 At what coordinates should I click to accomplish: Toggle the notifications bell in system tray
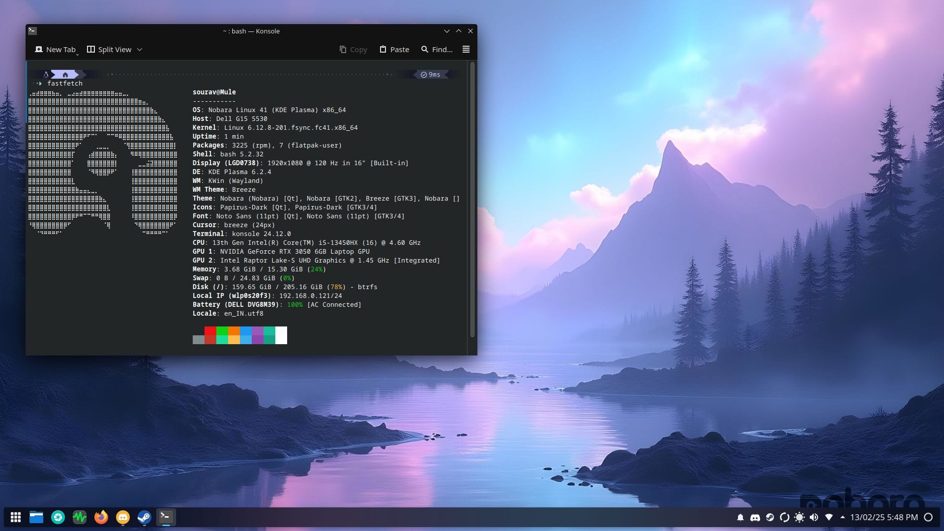pos(741,517)
